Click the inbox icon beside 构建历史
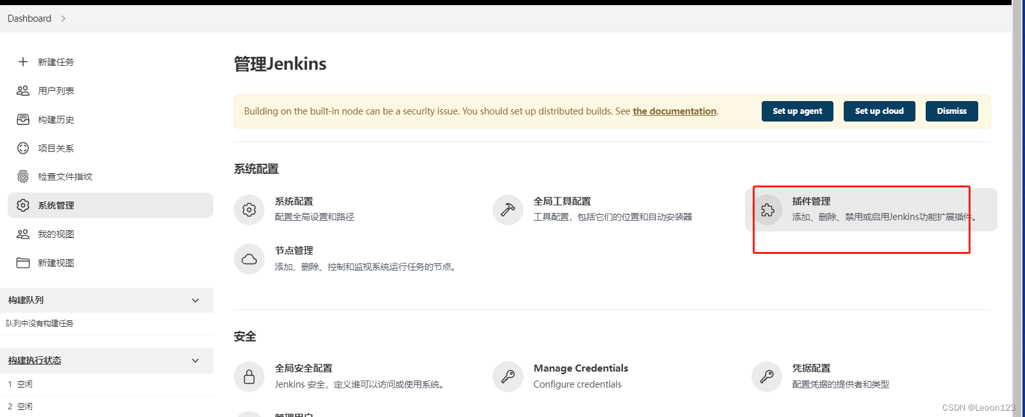Viewport: 1025px width, 417px height. [23, 120]
